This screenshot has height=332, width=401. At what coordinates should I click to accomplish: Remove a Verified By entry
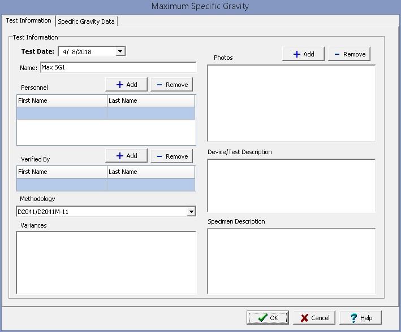click(171, 156)
